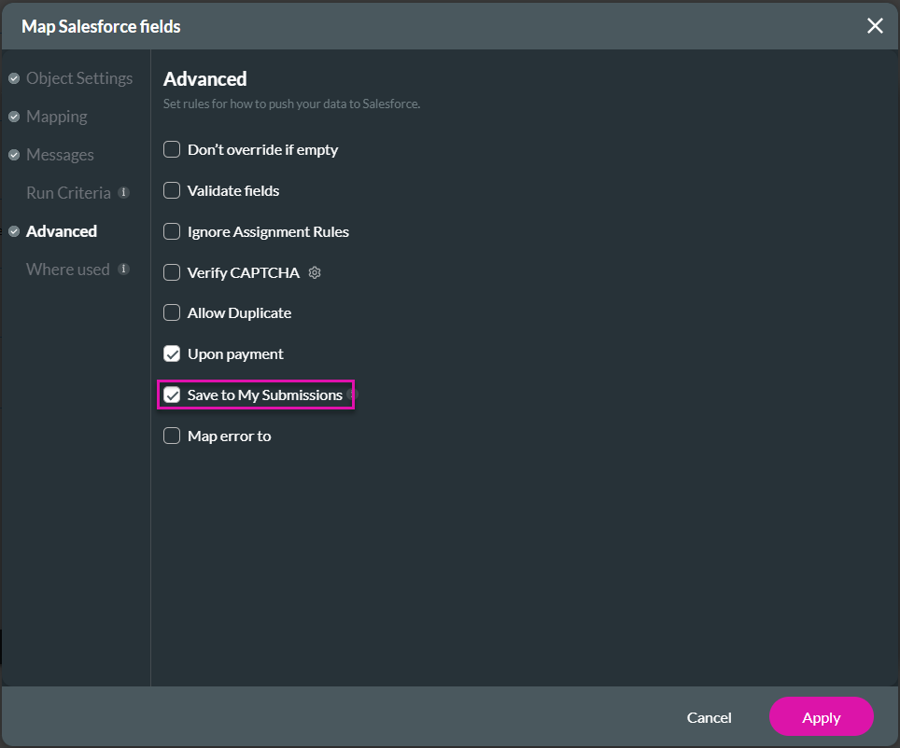Screen dimensions: 900x748
Task: Open the info icon beside Where used
Action: pos(123,270)
